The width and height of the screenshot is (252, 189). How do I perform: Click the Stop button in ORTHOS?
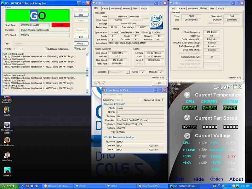(81, 15)
